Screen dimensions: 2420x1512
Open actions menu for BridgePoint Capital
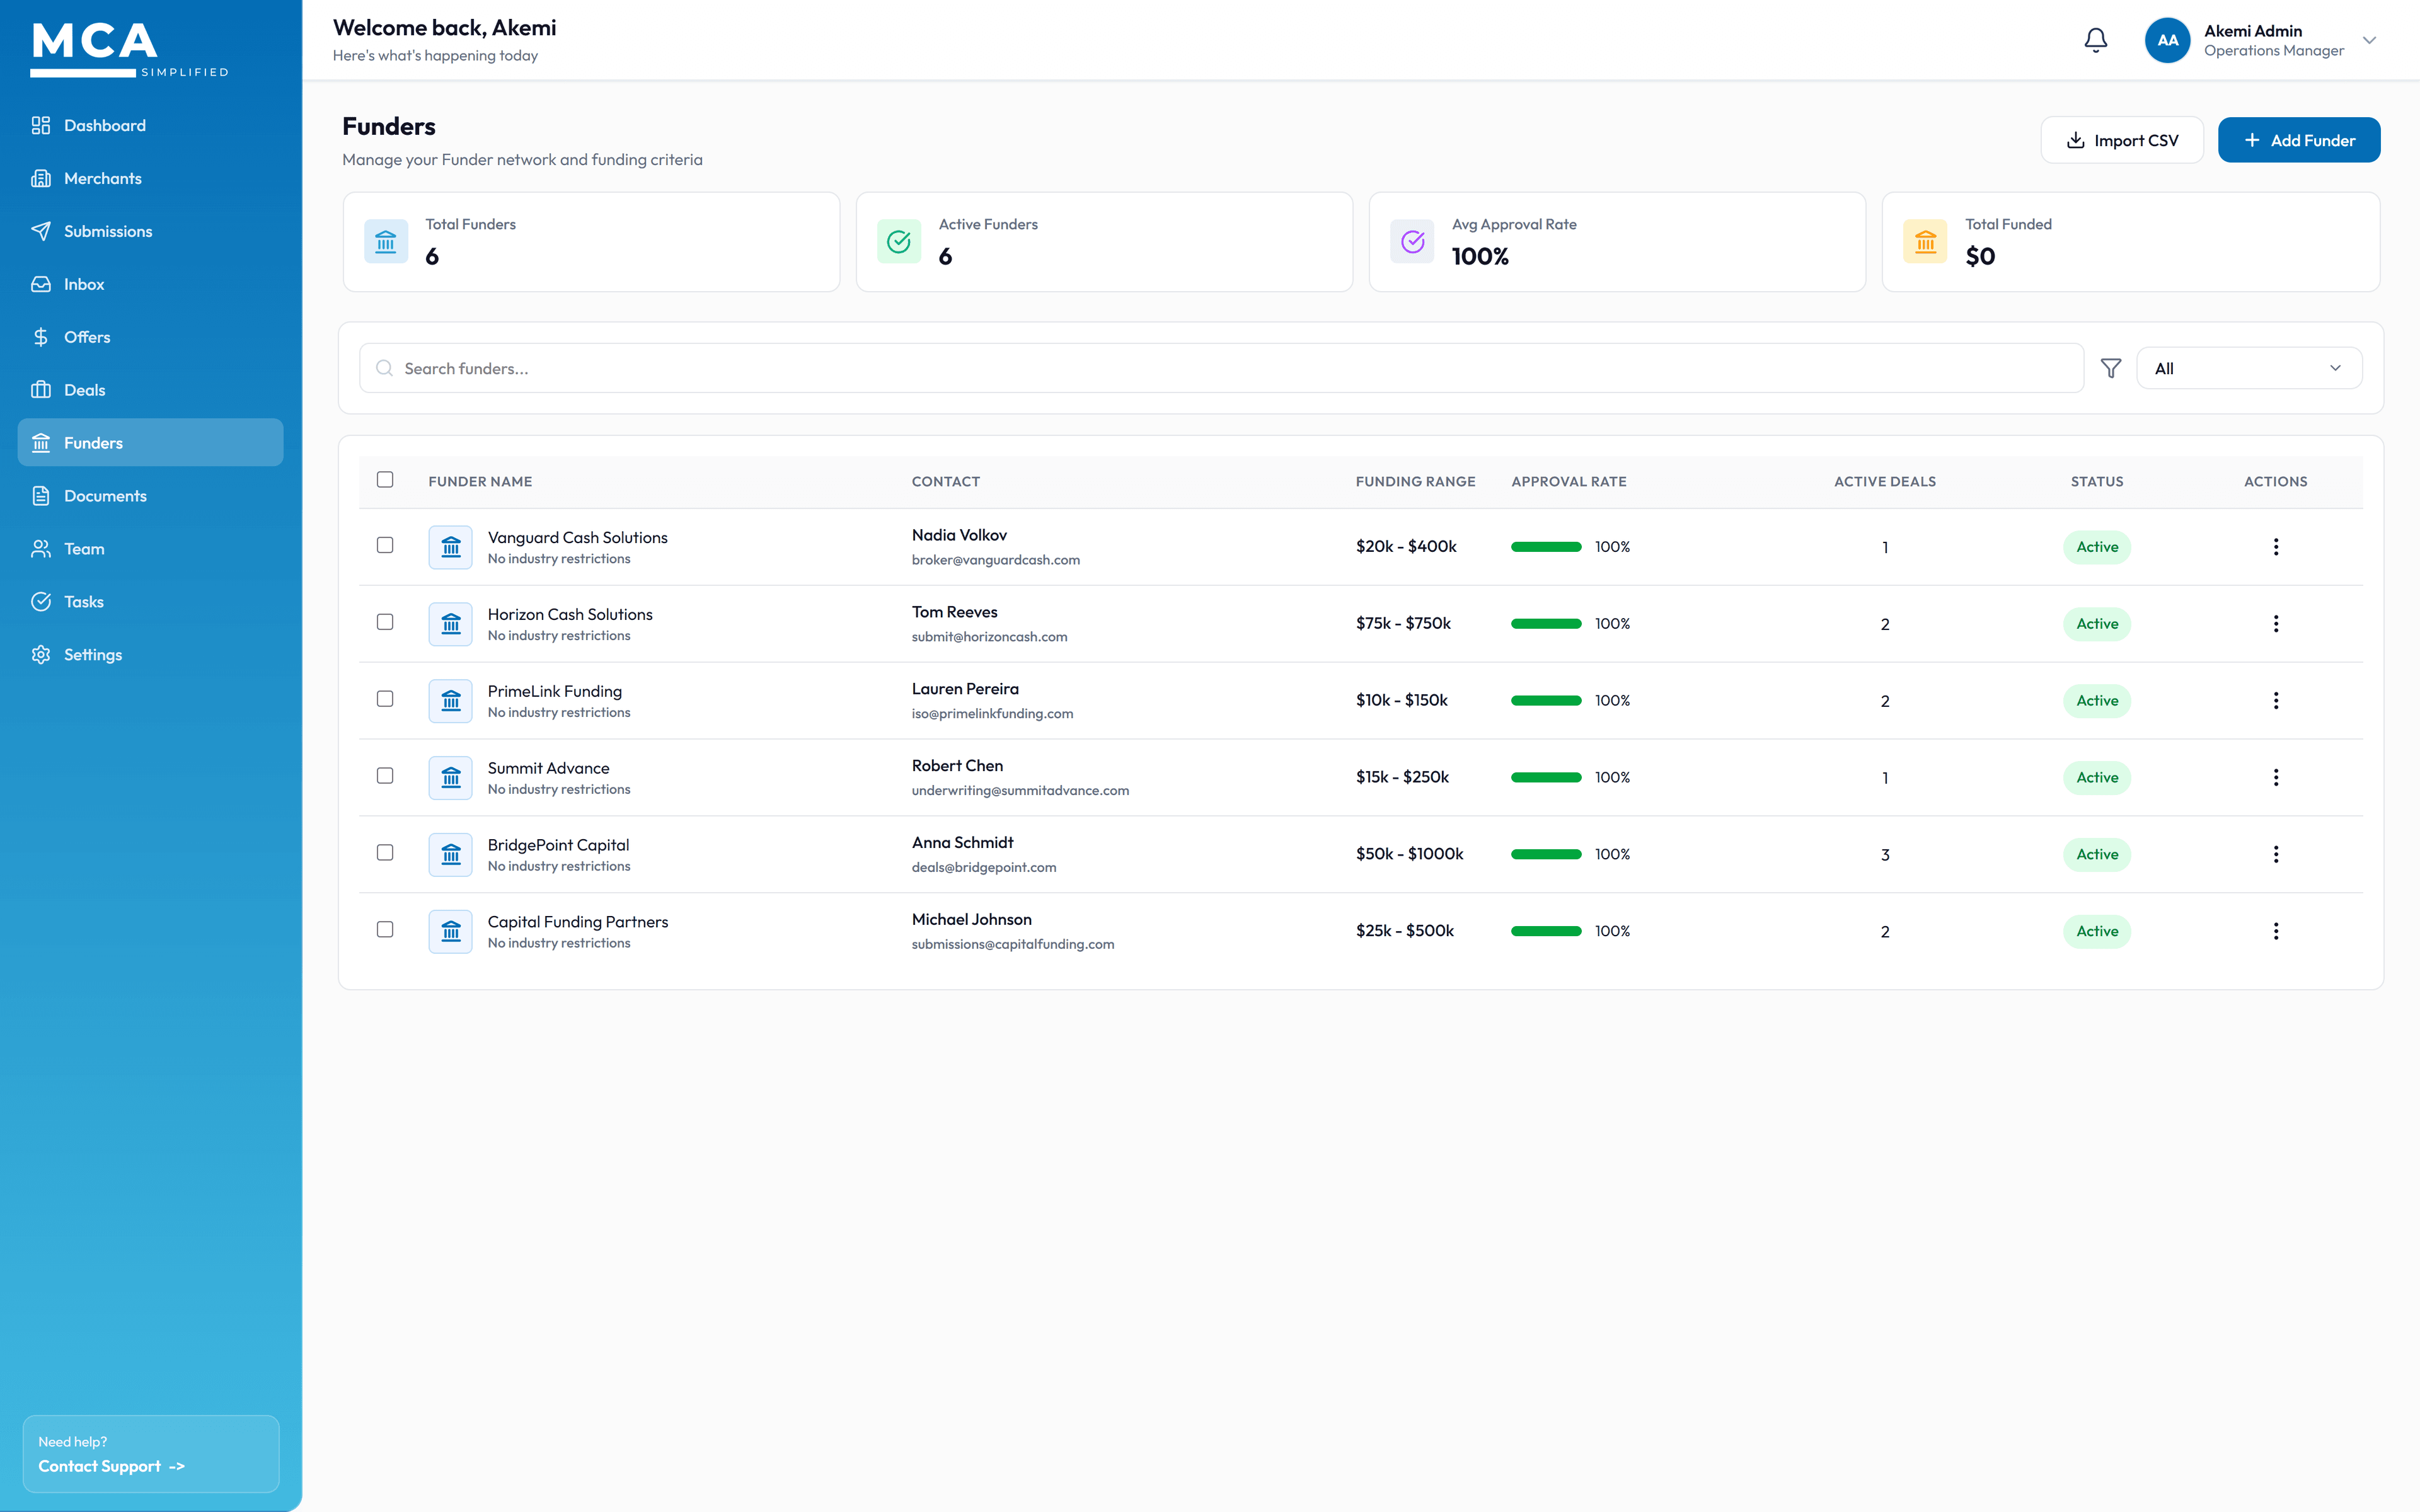2275,854
